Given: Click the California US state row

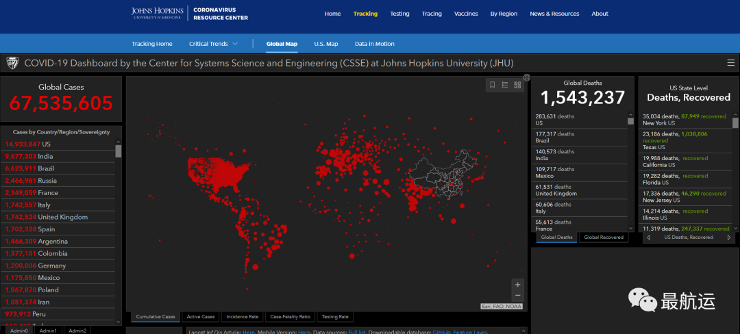Looking at the screenshot, I should tap(685, 162).
